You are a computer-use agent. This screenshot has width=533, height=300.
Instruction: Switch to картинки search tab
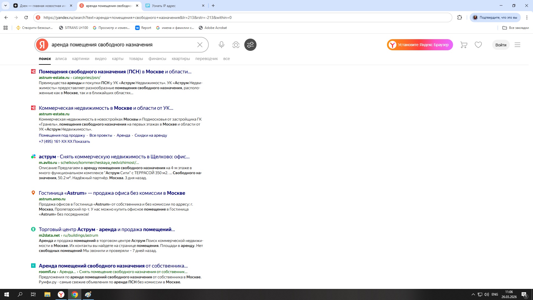(81, 59)
